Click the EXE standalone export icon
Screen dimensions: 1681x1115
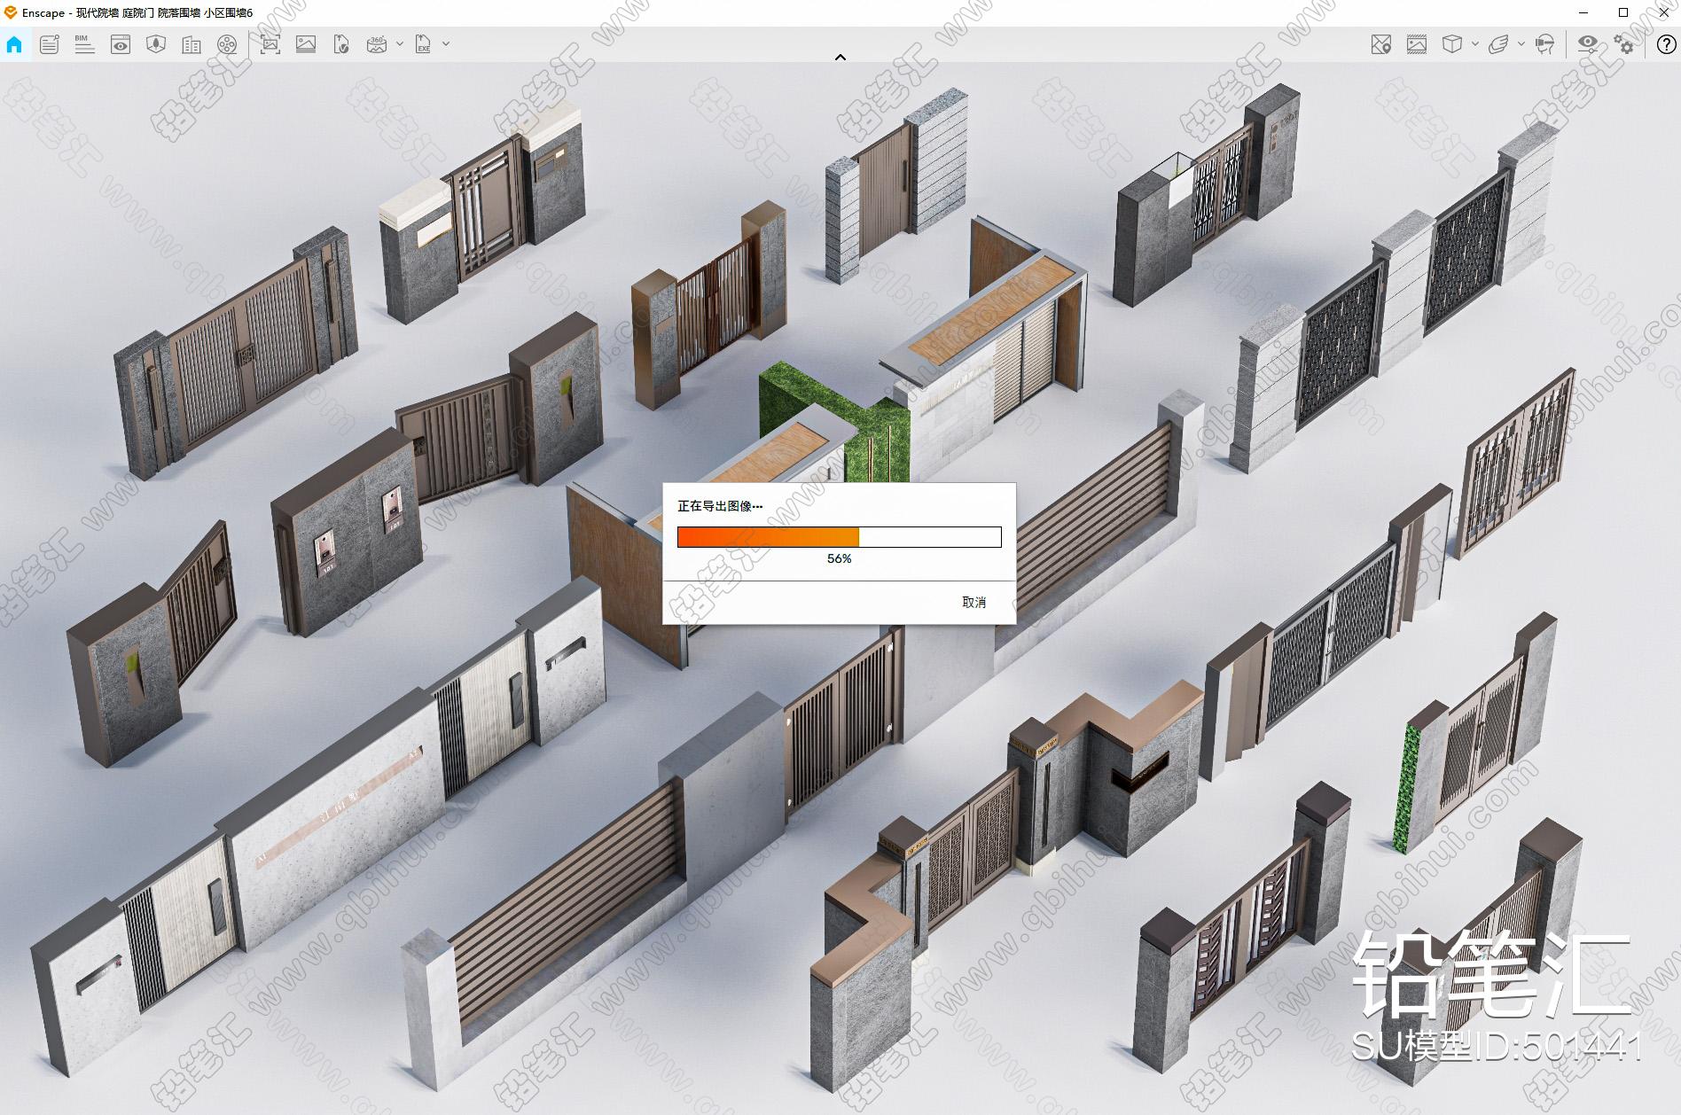[424, 44]
